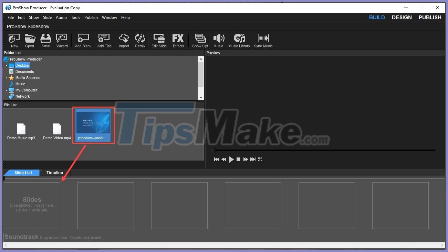Open the Effects browser
The image size is (448, 252).
coord(178,40)
